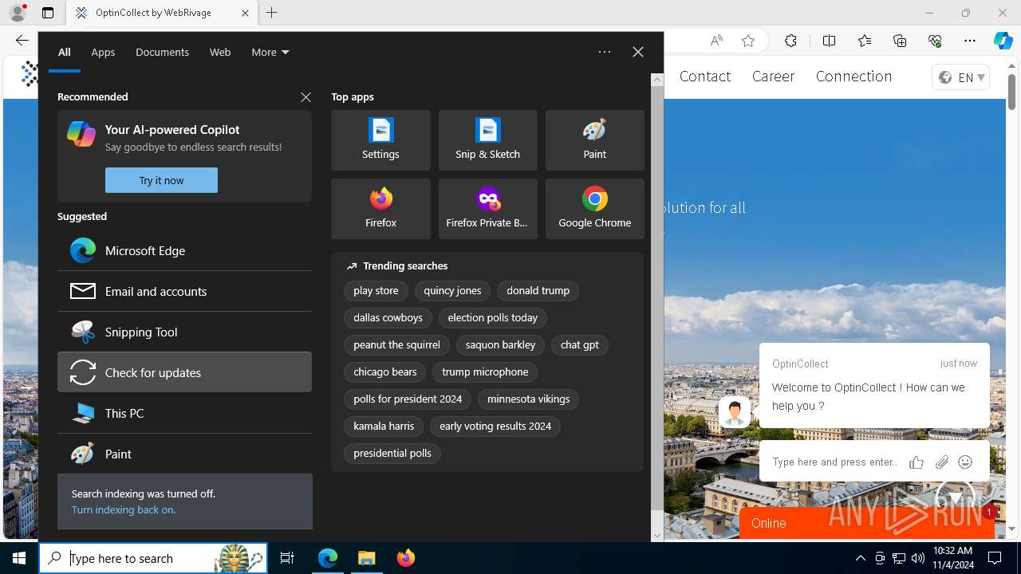Open Browser essentials icon
Screen dimensions: 1021x574
click(x=935, y=41)
